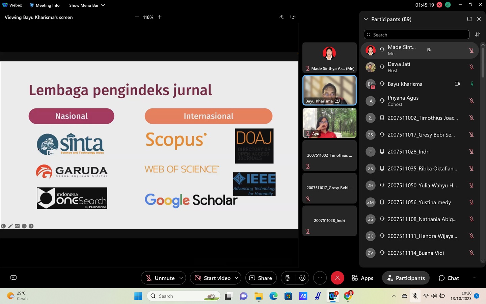Click the pen tool on slide controls

click(10, 226)
